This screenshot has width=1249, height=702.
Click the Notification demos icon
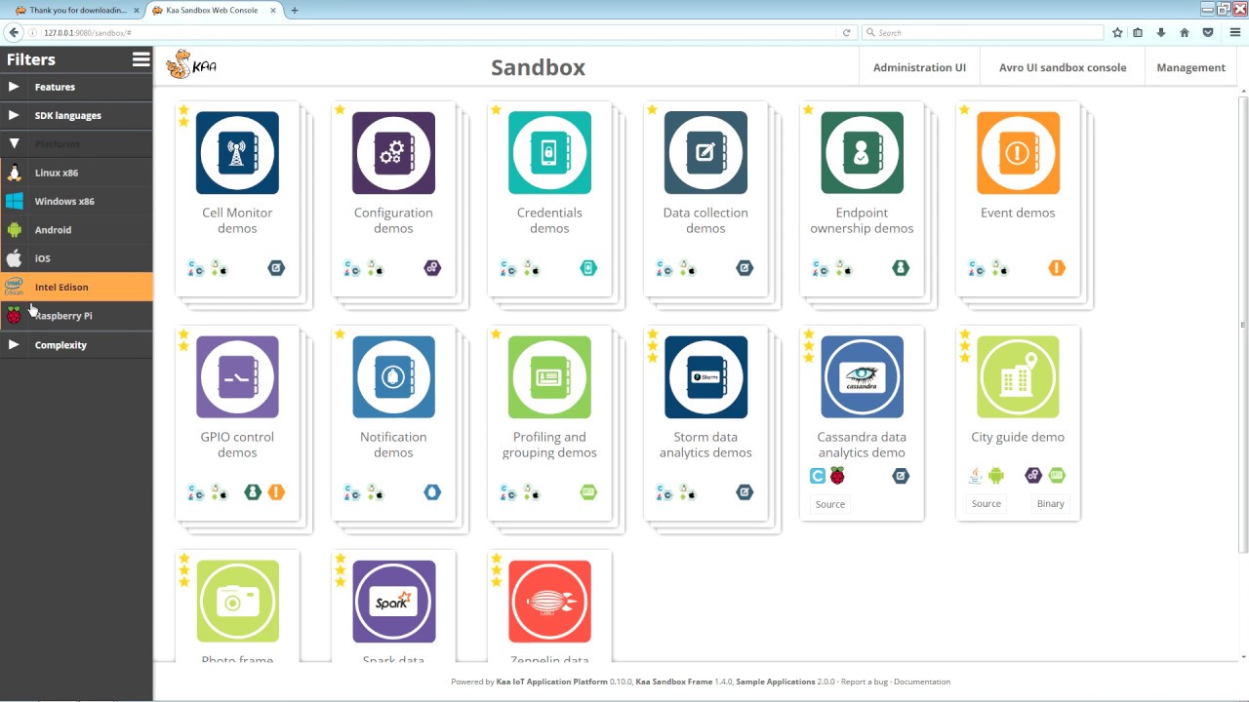(393, 377)
